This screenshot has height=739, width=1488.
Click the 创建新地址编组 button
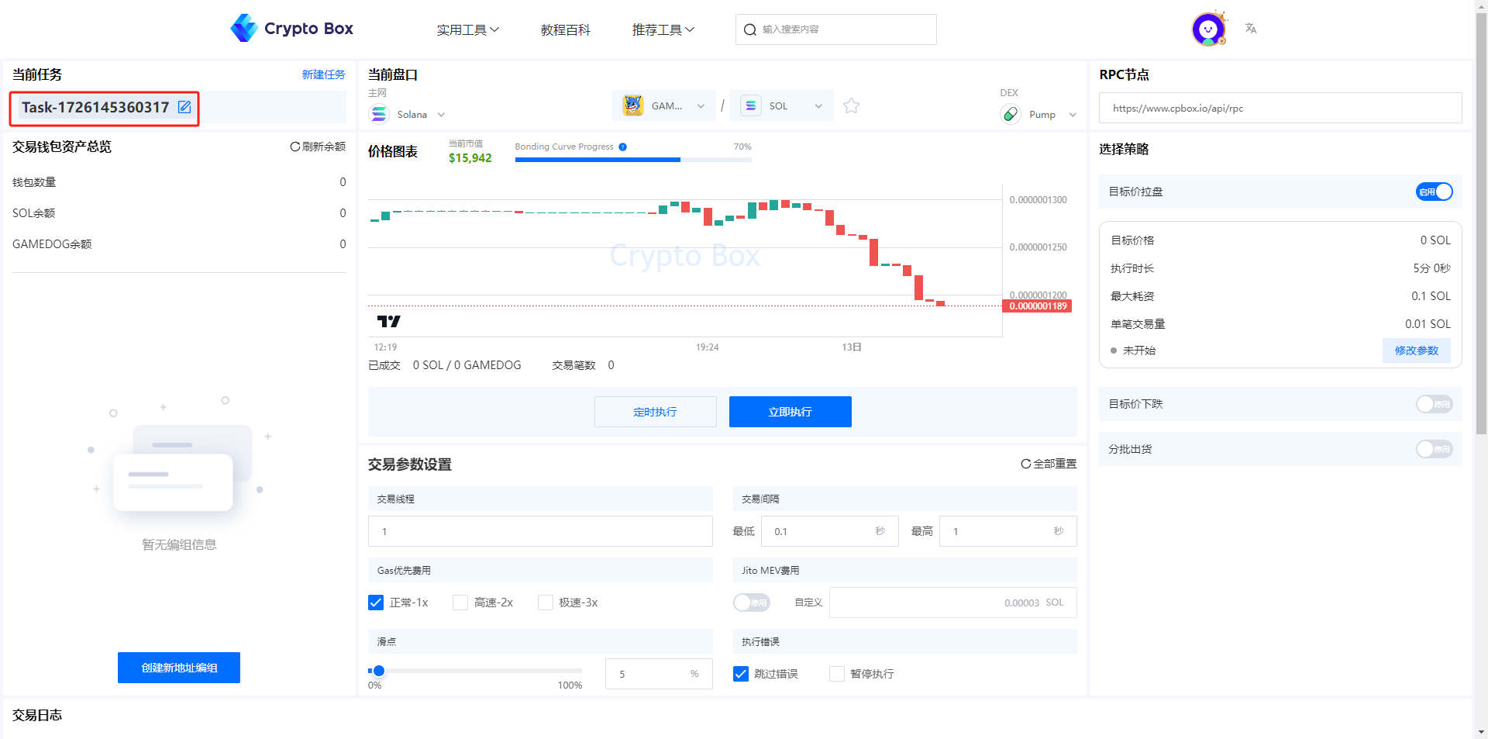pyautogui.click(x=179, y=668)
